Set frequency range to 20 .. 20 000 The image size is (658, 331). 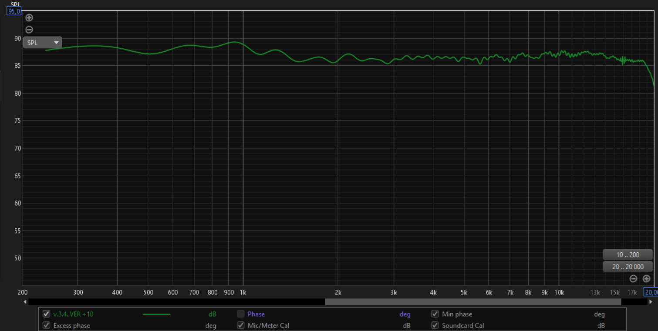point(628,267)
